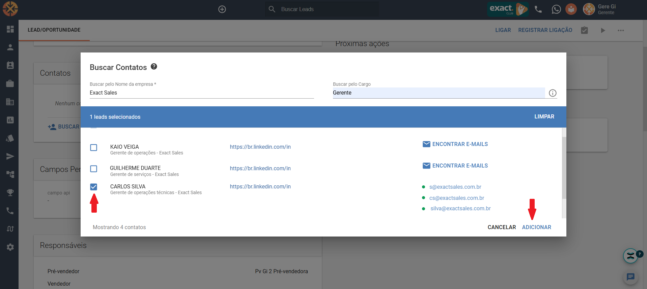Switch to the LEAD/OPORTUNIDADE tab

pos(54,30)
